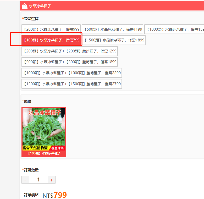Pick the 1500顆 package for 1899
Screen dimensions: 204x199
114,40
